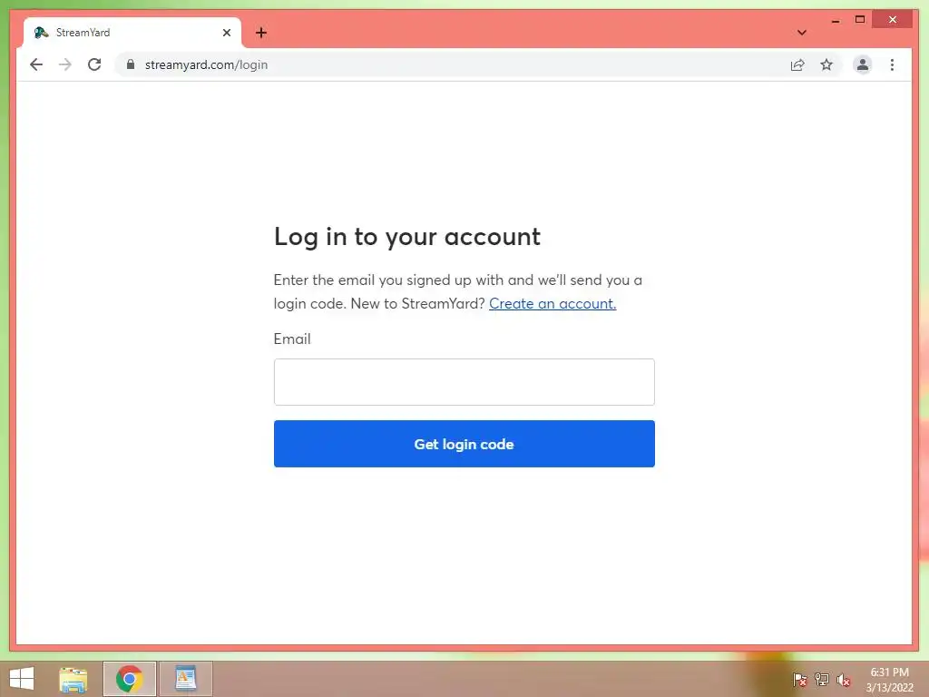Screen dimensions: 929x697
Task: Open Chrome three-dot menu
Action: [x=893, y=64]
